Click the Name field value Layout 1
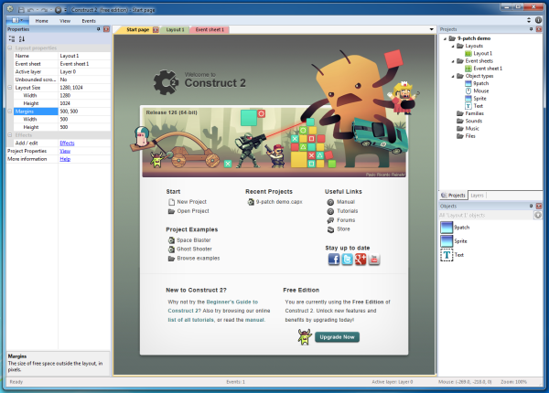549x393 pixels. pos(84,56)
